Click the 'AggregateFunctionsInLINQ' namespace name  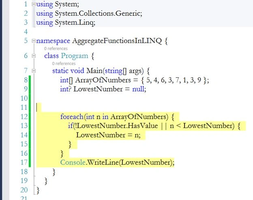[x=117, y=41]
